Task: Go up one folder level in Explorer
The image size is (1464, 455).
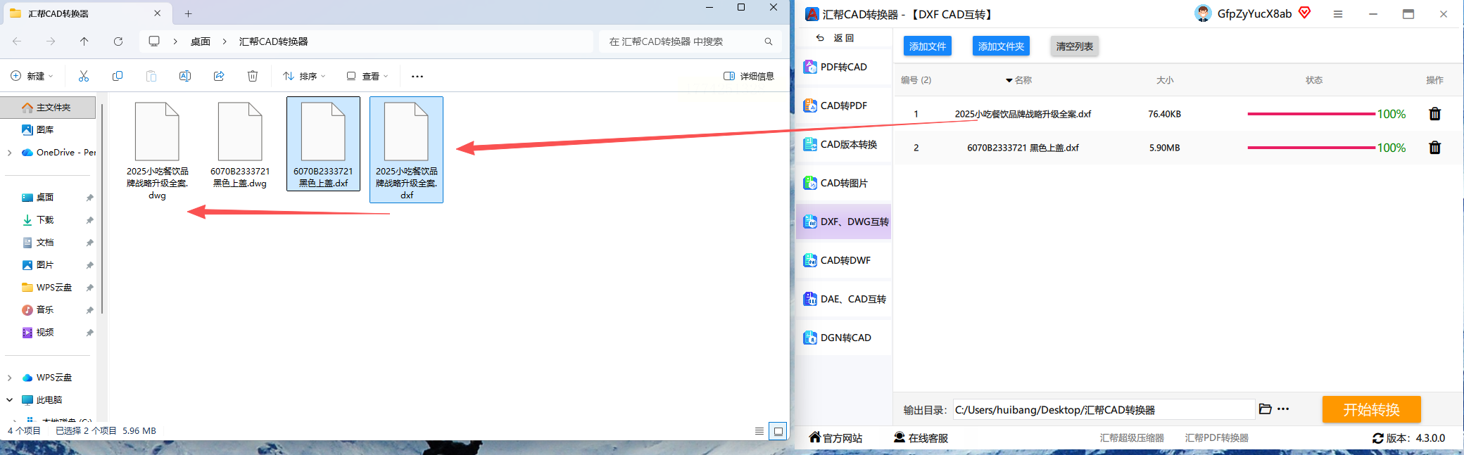Action: (84, 41)
